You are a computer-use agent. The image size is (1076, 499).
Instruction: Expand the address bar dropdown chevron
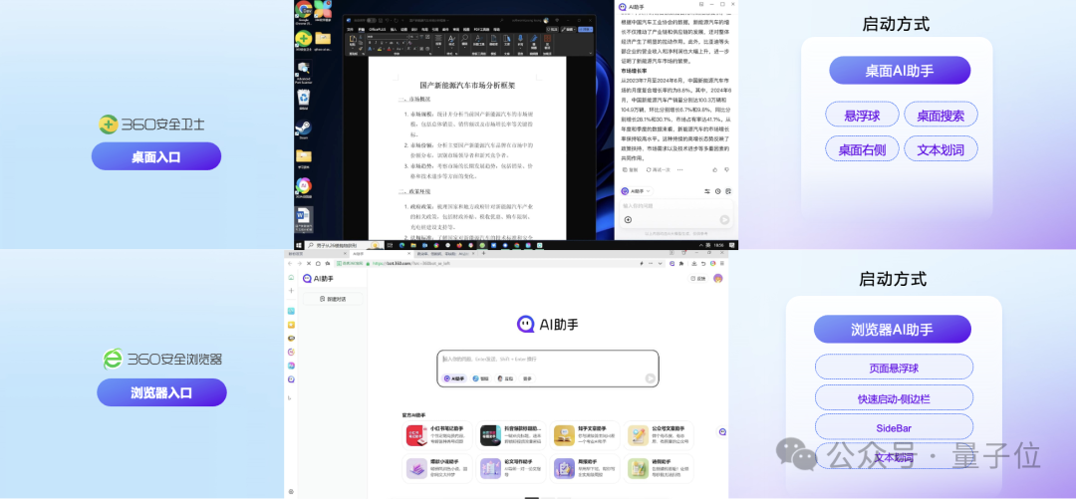661,264
